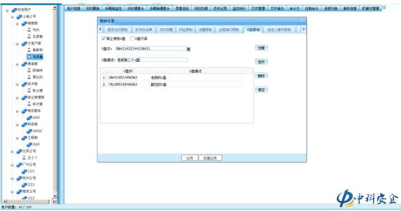Collapse the 北京公司 tree node

tap(12, 152)
